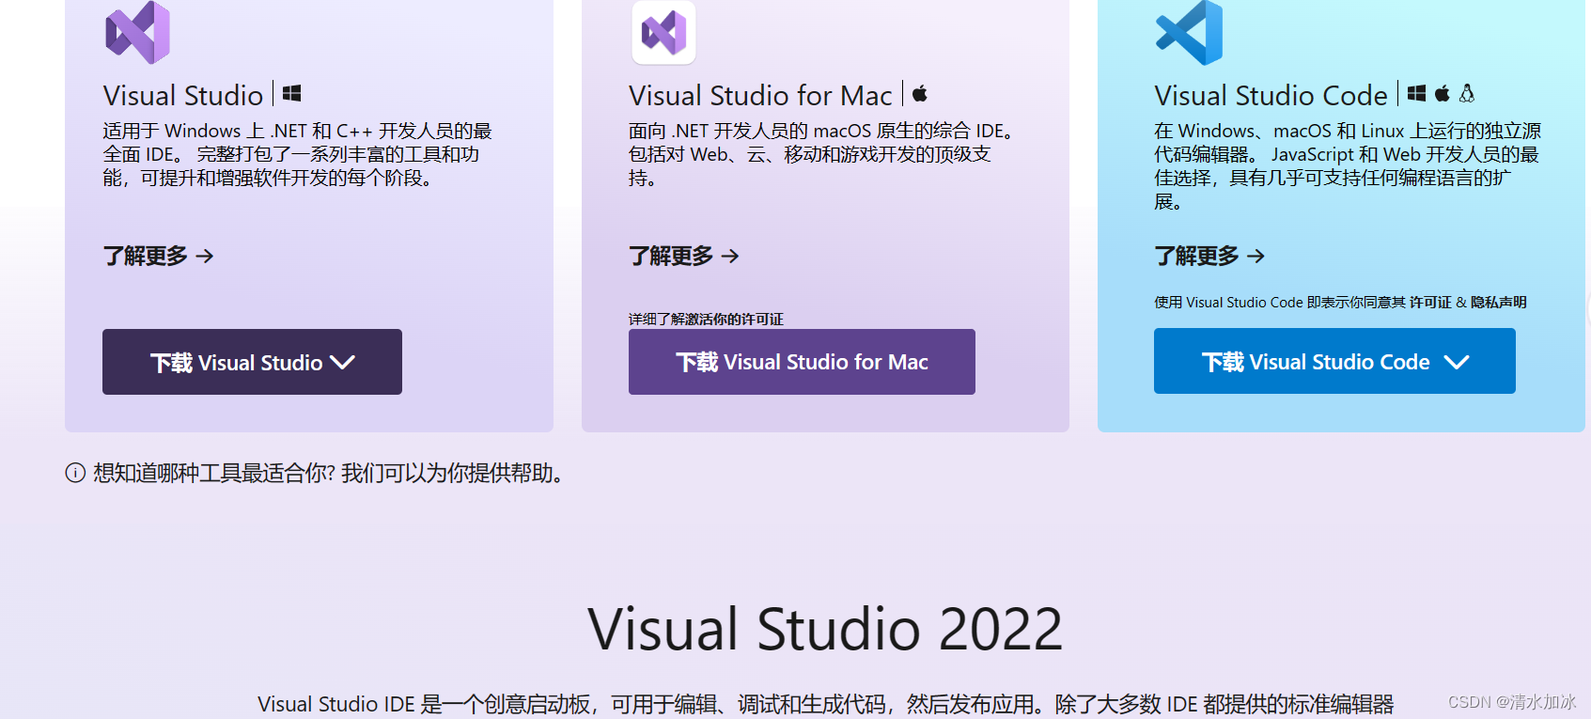1591x719 pixels.
Task: Click the Windows icon beside Visual Studio Code title
Action: click(1416, 93)
